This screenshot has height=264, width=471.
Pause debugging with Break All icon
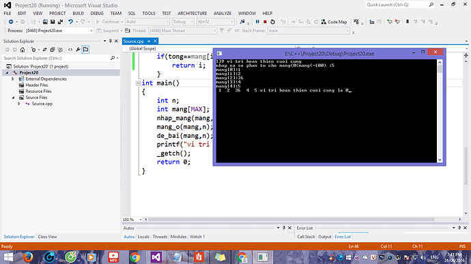(257, 22)
